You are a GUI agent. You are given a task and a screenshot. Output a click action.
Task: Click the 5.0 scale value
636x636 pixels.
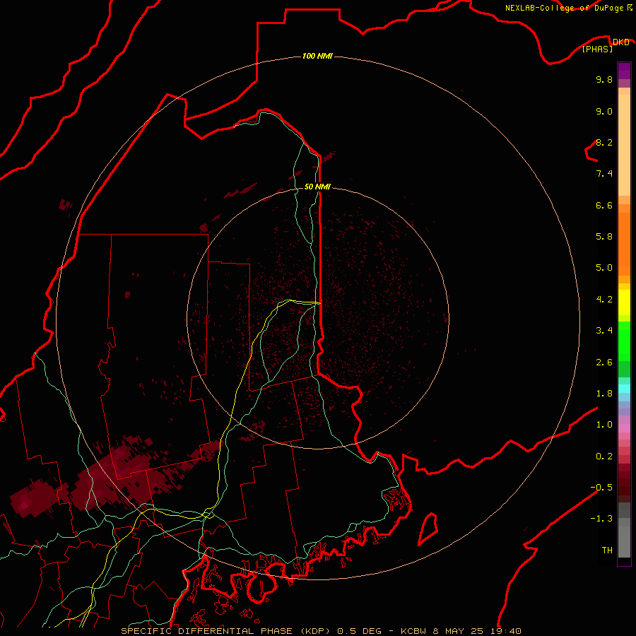(604, 268)
